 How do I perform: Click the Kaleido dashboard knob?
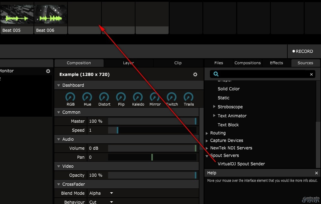[138, 97]
